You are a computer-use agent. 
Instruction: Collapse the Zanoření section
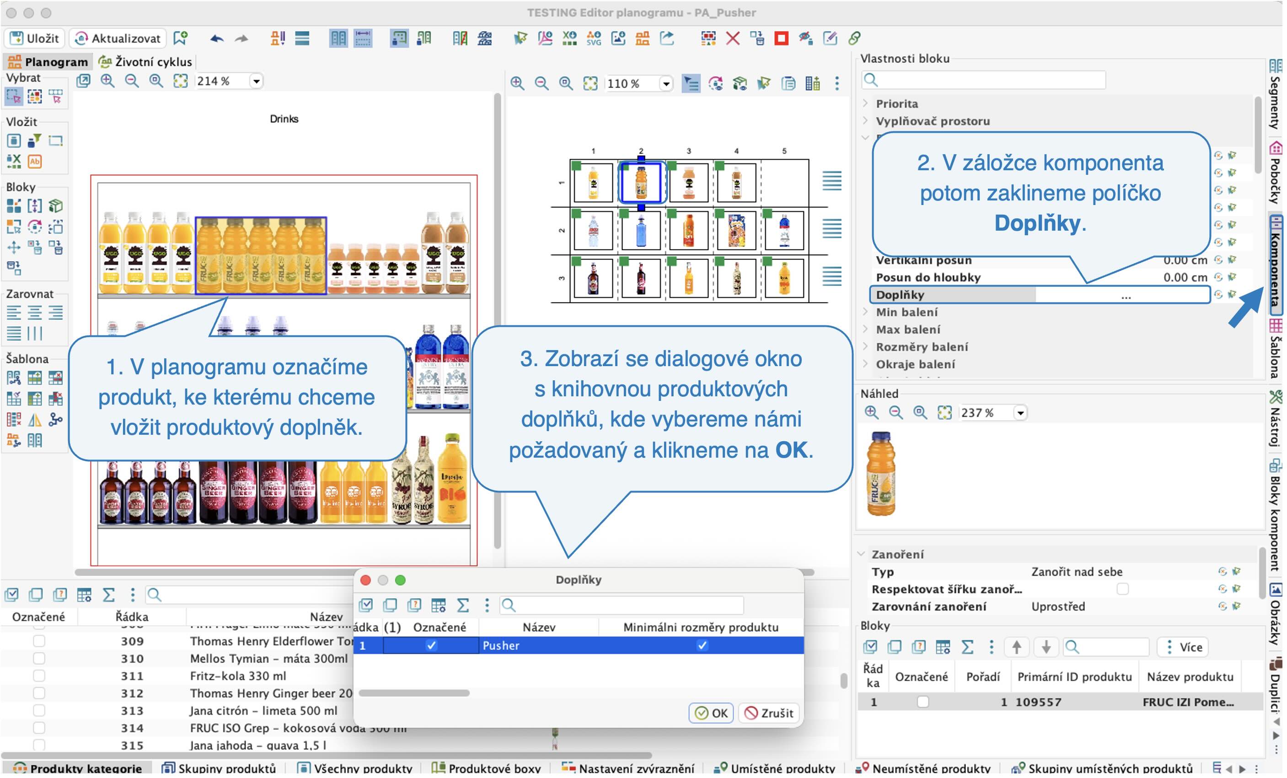tap(862, 554)
